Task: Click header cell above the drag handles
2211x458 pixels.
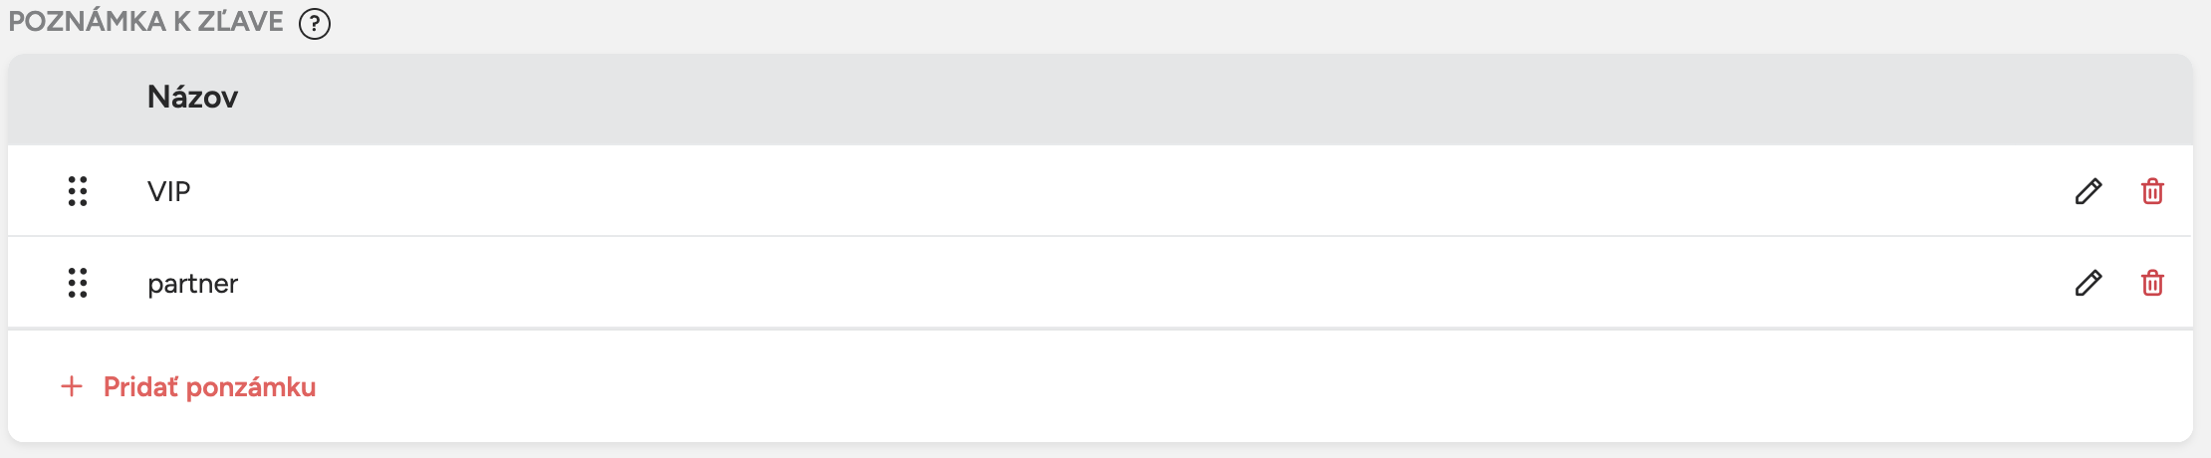Action: click(78, 98)
